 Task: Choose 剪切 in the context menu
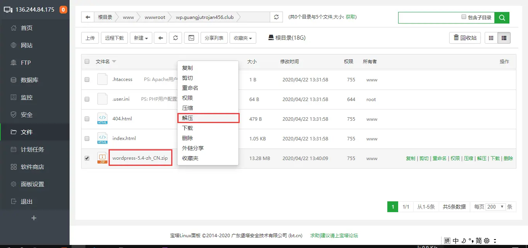tap(208, 78)
